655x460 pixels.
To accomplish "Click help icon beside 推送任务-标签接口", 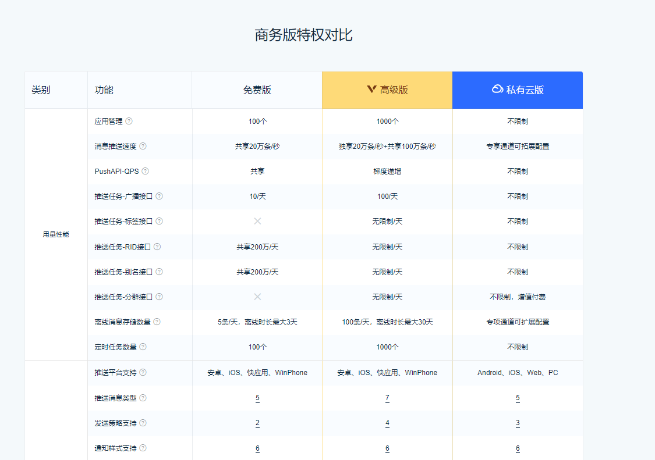I will click(160, 221).
